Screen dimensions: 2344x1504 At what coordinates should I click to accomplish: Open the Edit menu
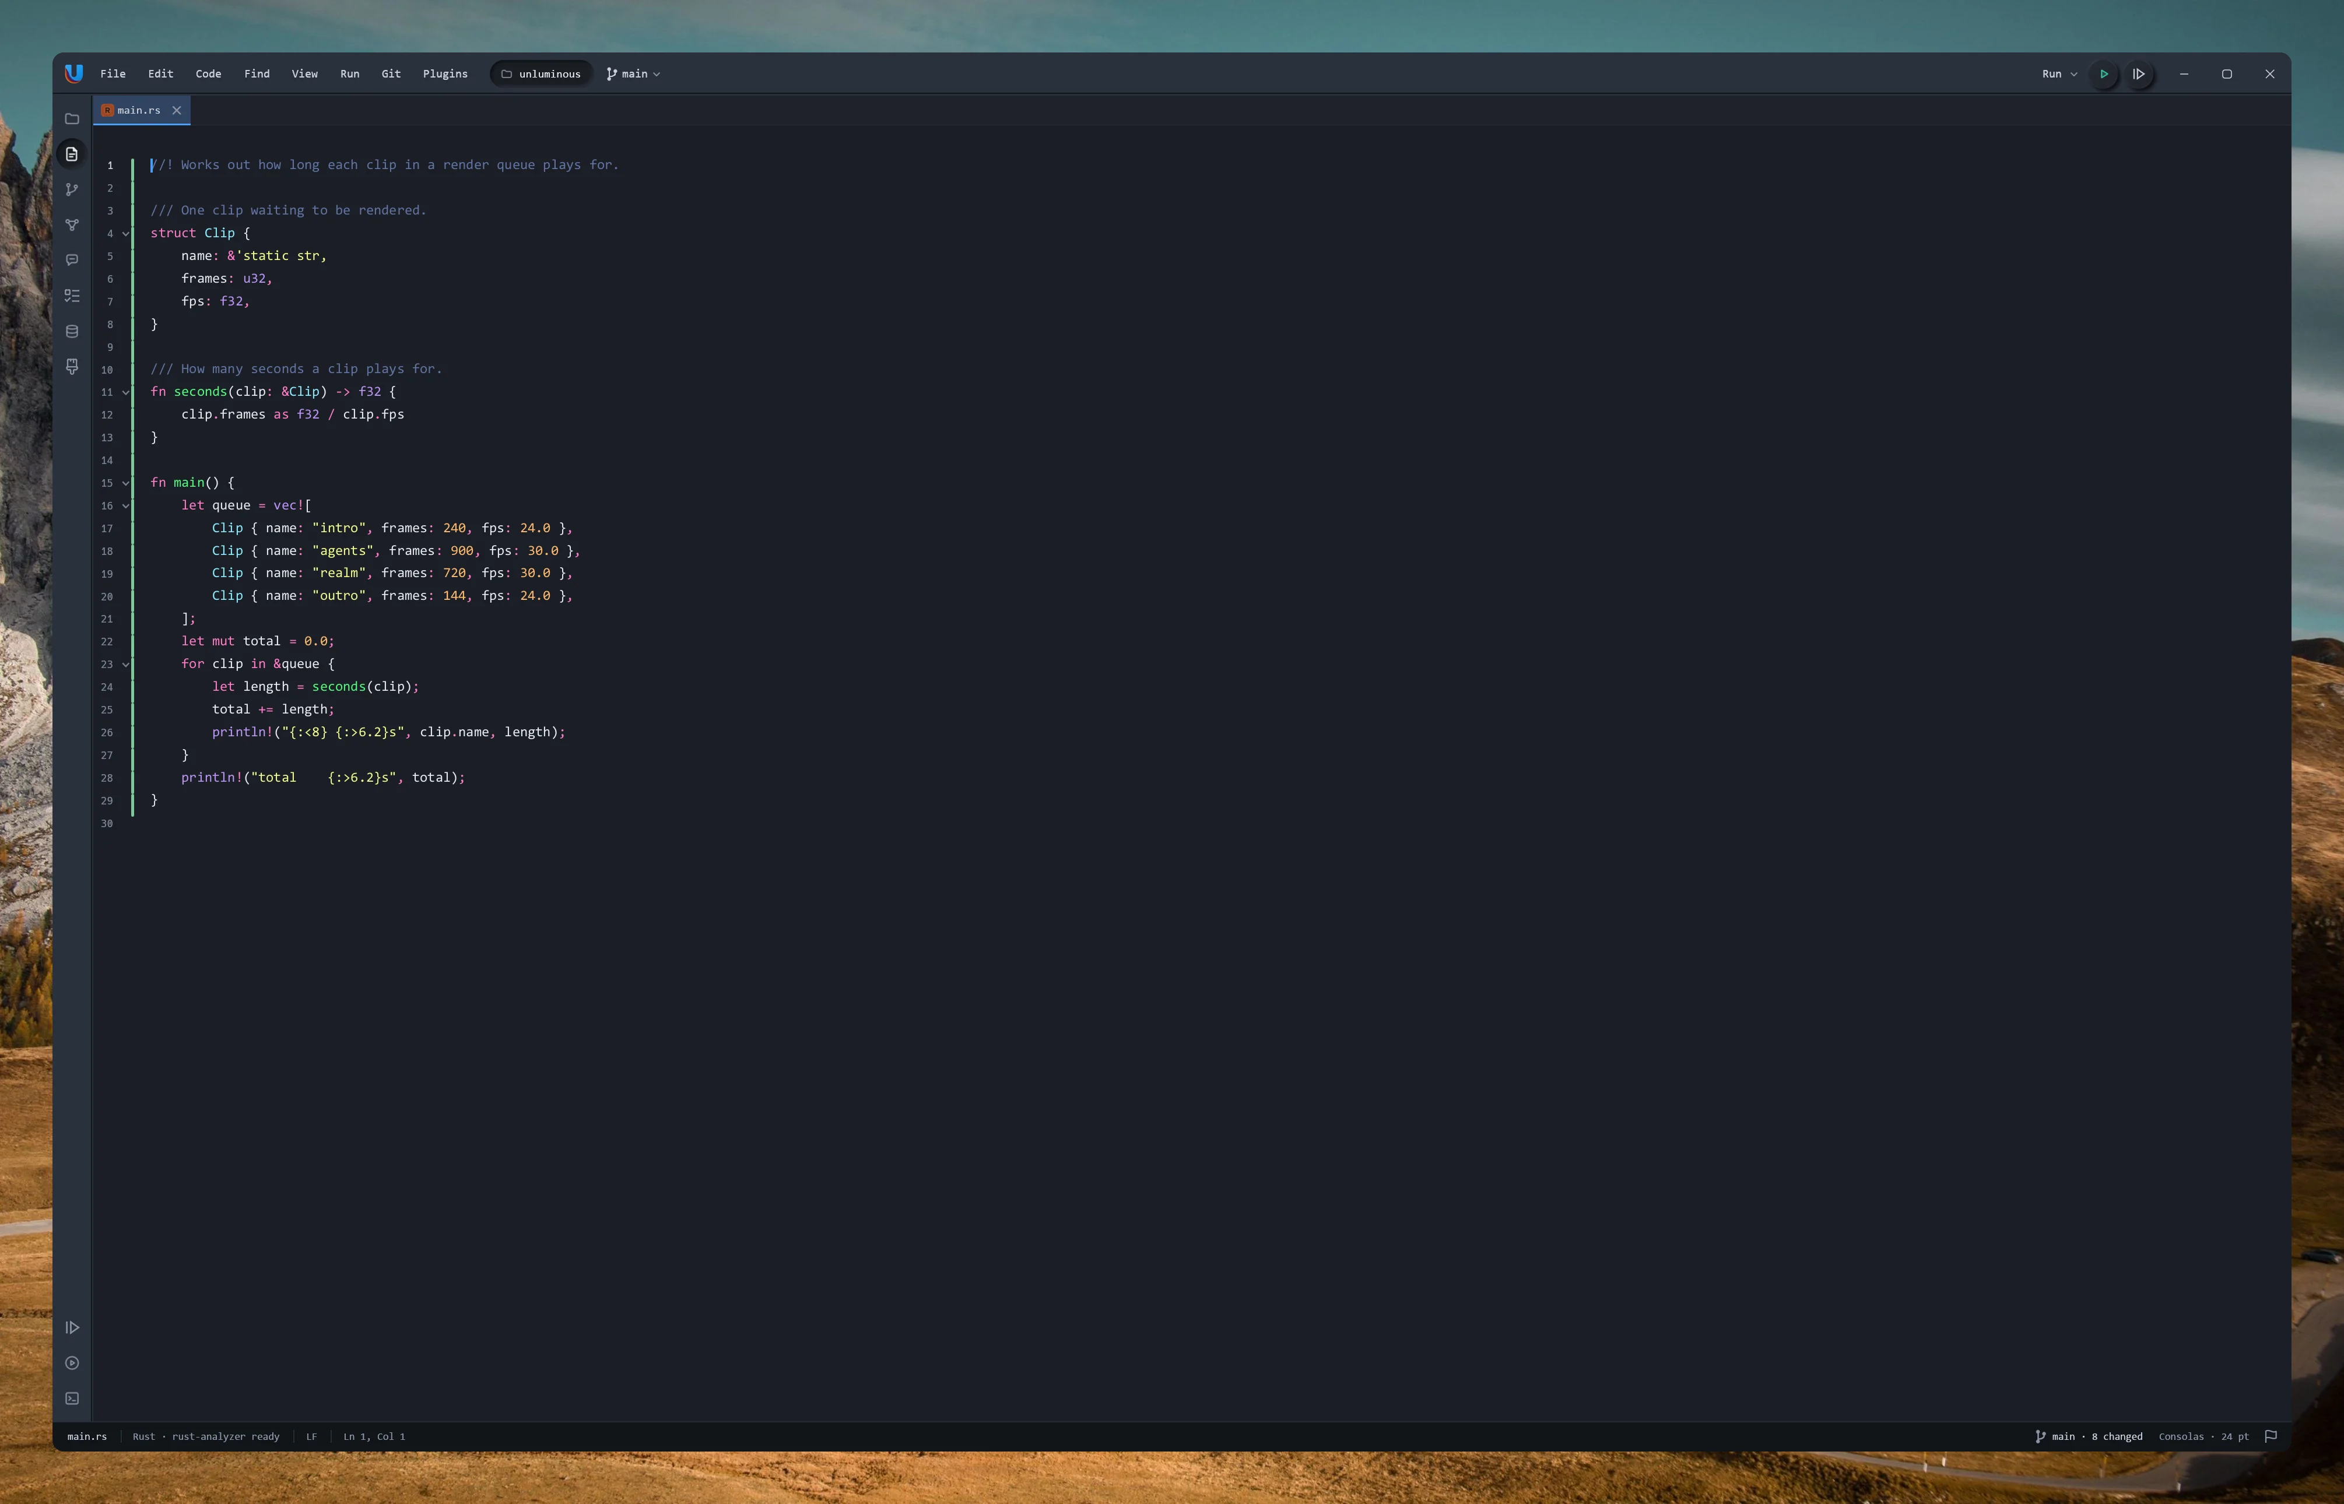click(x=160, y=74)
